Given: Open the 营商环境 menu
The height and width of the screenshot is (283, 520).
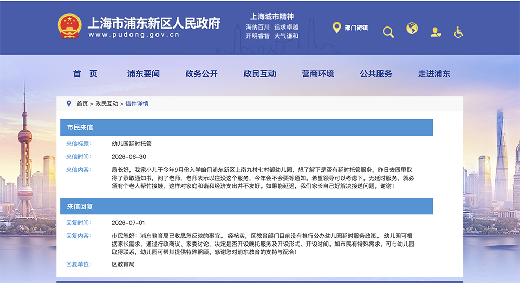Looking at the screenshot, I should 318,74.
